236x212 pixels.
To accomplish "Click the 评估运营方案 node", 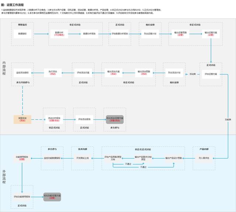I will pyautogui.click(x=211, y=74).
